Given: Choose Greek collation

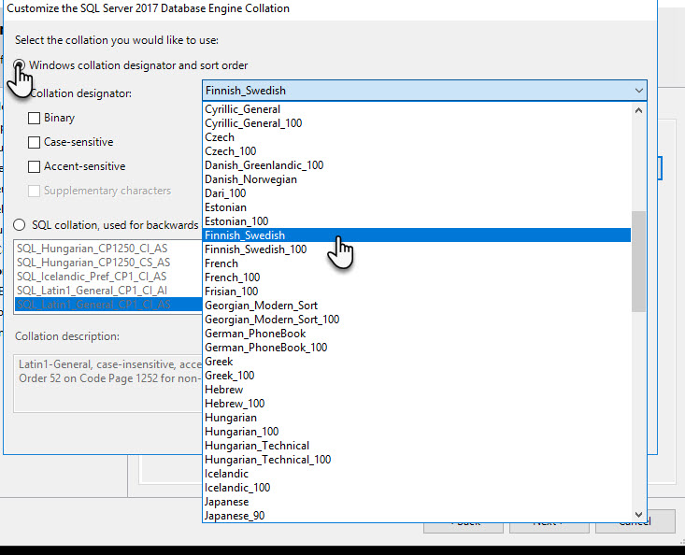Looking at the screenshot, I should coord(417,361).
